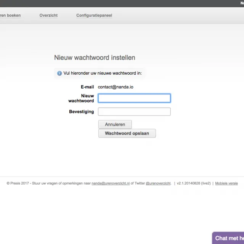Click the '© Presis 2017' footer text
Screen dimensions: 244x244
click(18, 183)
